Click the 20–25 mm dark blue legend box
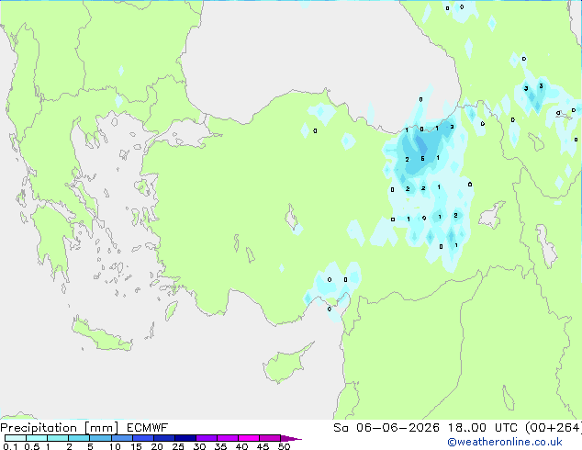 click(x=163, y=438)
